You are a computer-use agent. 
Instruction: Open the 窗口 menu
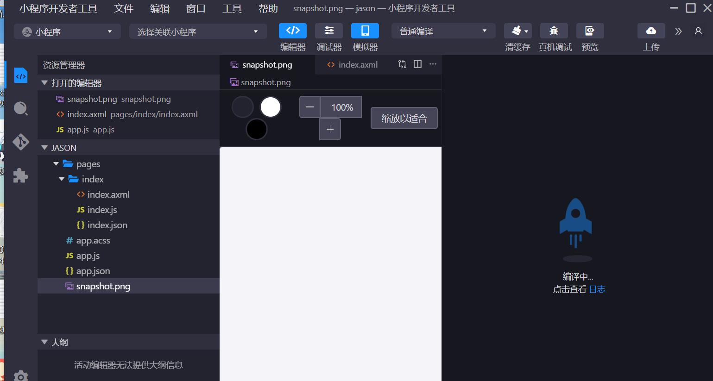(196, 8)
